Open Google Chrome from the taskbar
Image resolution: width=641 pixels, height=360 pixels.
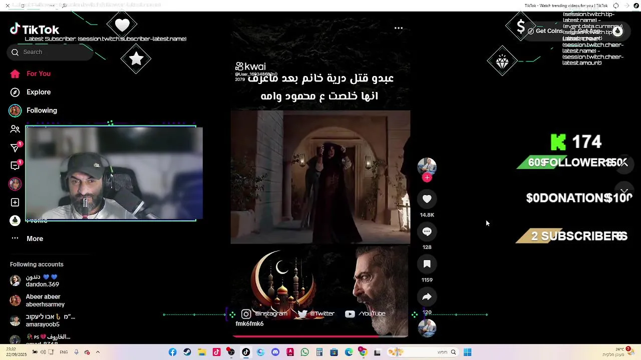point(363,352)
